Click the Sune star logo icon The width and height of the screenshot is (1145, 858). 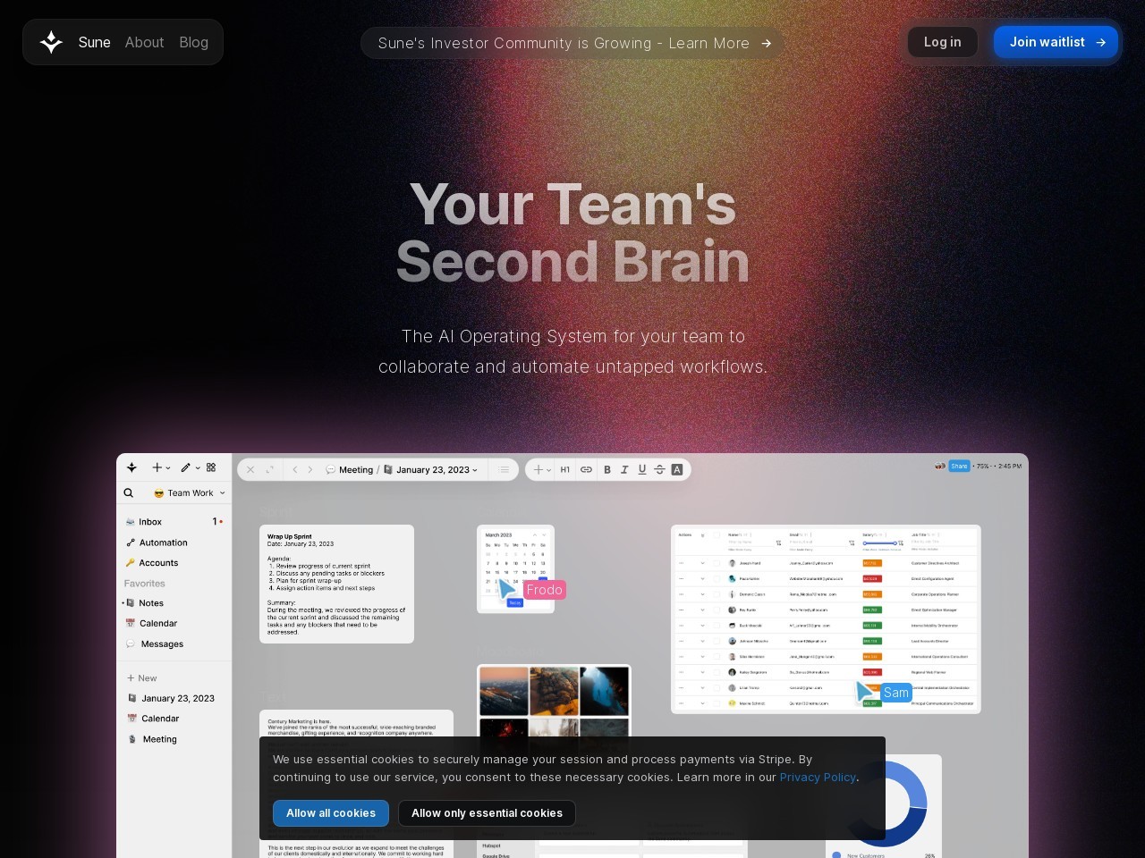[x=51, y=42]
